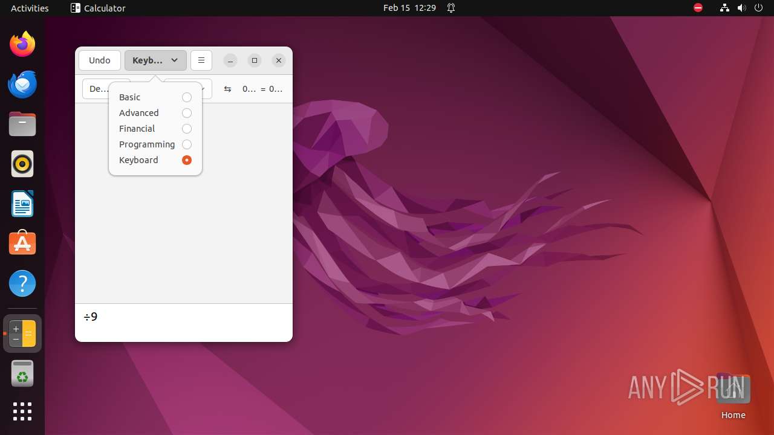Viewport: 774px width, 435px height.
Task: Swap conversion units with arrows icon
Action: tap(227, 89)
